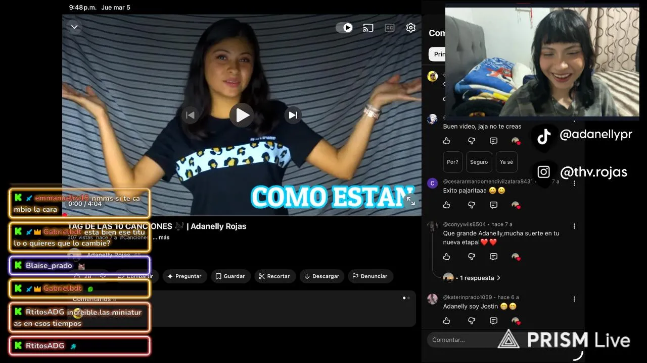Like the 'Que grande Adanelly' comment

pos(446,257)
